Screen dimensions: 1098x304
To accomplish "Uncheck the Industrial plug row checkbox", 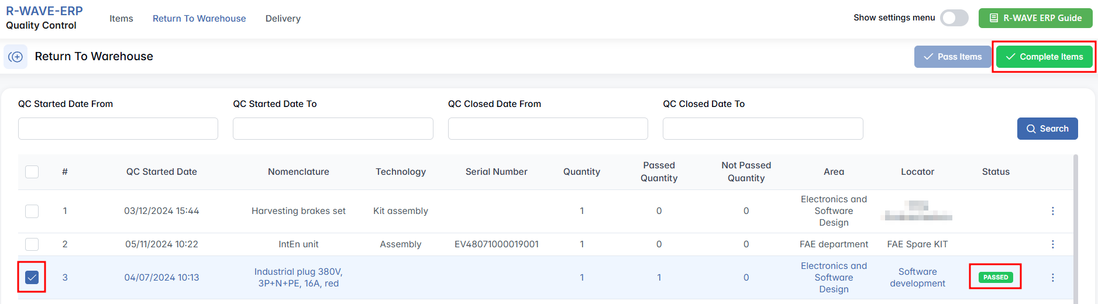I will 32,277.
